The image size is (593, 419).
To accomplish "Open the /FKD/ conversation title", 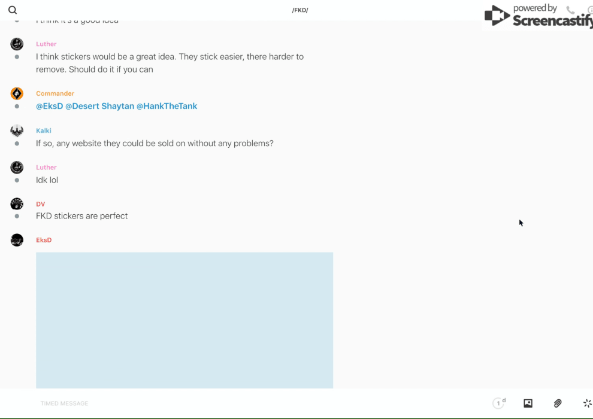I will [x=300, y=10].
